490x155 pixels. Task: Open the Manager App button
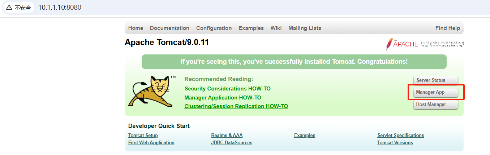pos(435,92)
